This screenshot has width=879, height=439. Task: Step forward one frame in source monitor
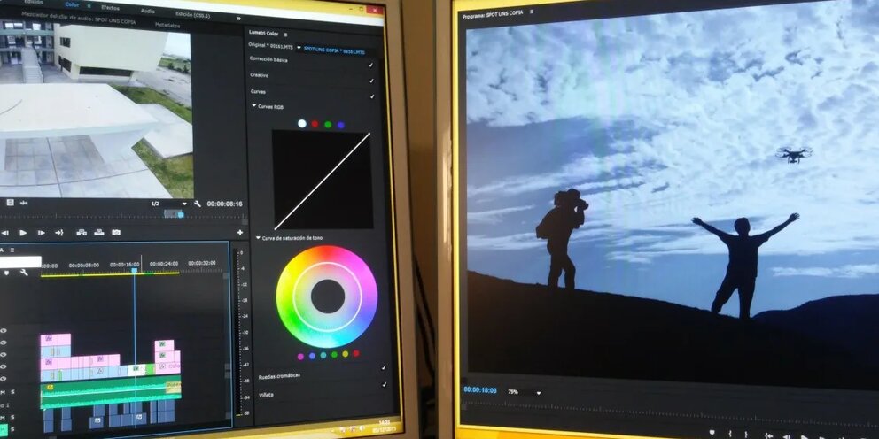pyautogui.click(x=41, y=233)
